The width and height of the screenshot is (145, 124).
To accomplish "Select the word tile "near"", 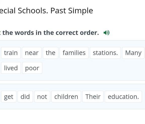I will pos(32,53).
